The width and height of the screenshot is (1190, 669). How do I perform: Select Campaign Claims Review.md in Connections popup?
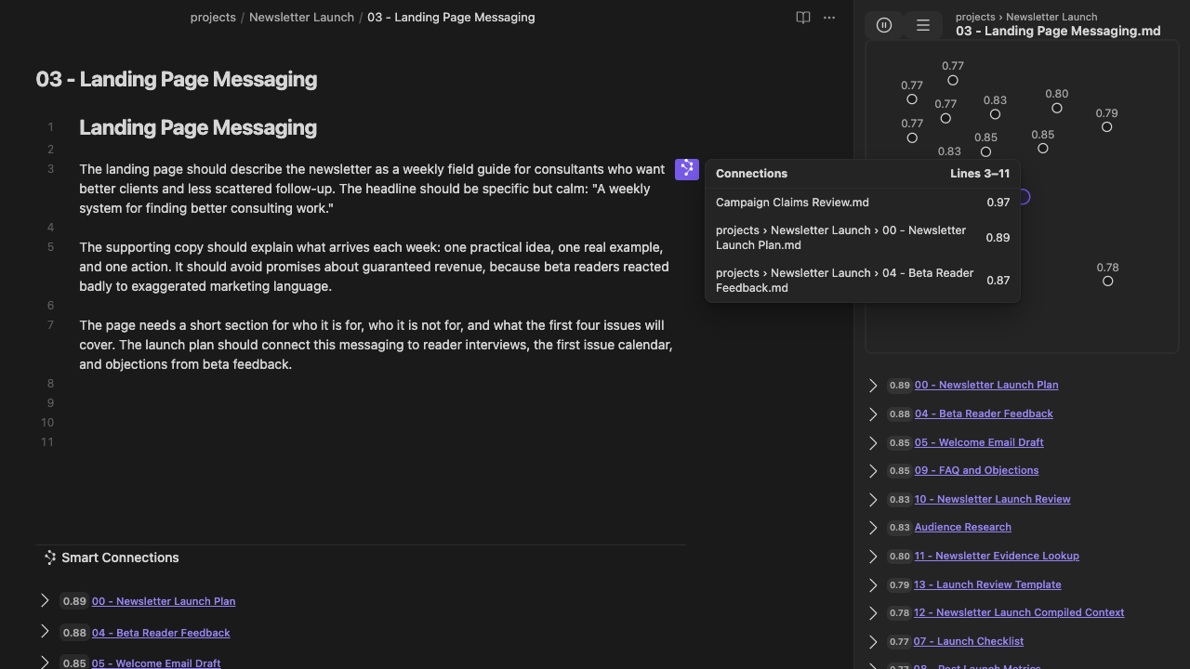click(x=863, y=203)
